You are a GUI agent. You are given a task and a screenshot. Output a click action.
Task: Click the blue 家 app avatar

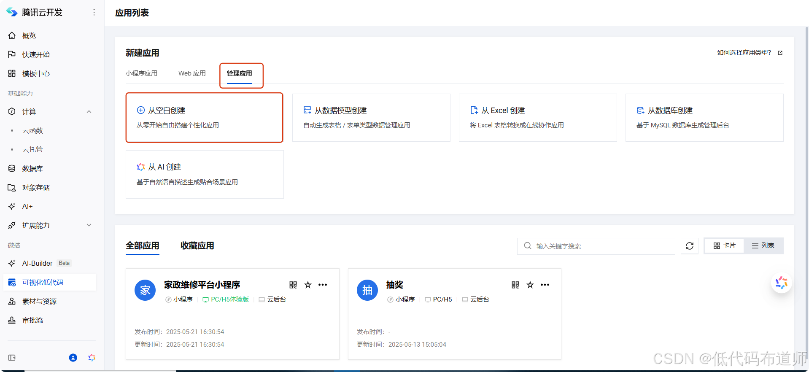(x=145, y=290)
